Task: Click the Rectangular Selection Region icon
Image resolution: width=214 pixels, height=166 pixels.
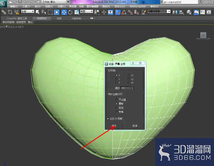Action: coord(50,12)
